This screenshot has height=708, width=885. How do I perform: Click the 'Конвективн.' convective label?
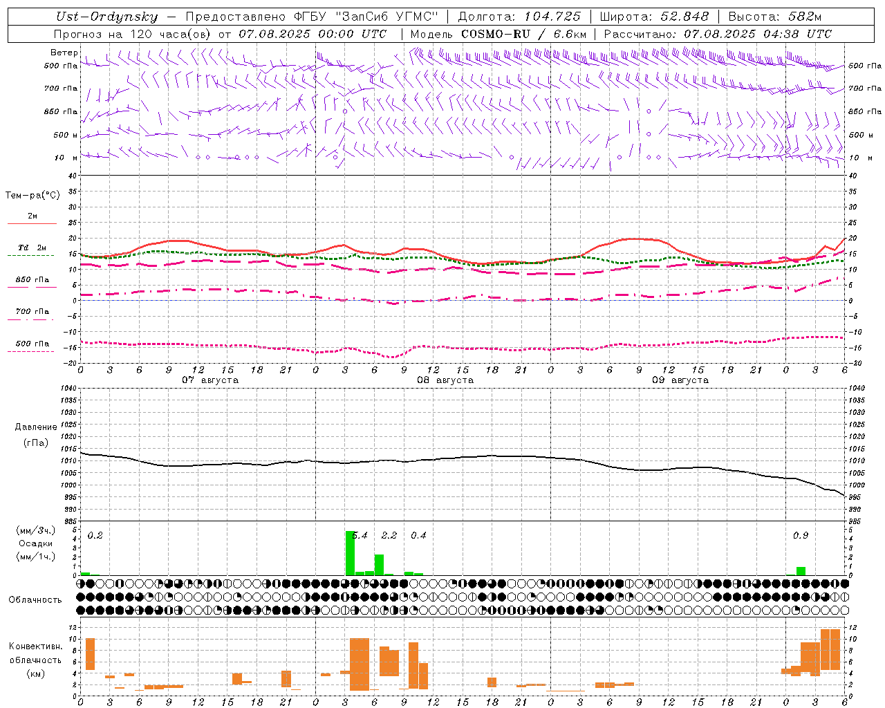[x=36, y=646]
